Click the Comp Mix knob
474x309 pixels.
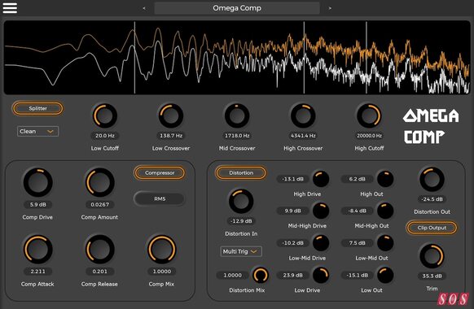click(x=162, y=250)
